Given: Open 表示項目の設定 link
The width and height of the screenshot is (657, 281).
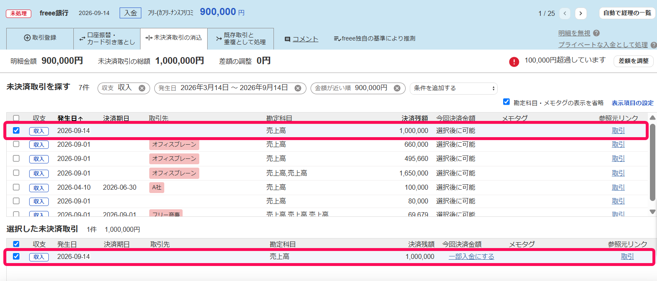Looking at the screenshot, I should 632,103.
